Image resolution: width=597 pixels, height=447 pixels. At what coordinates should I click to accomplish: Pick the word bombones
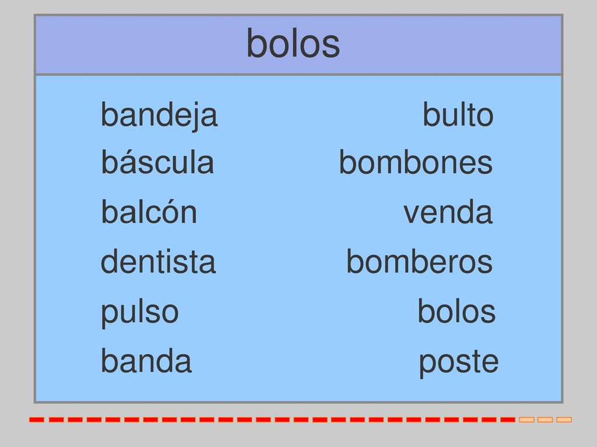tap(416, 162)
